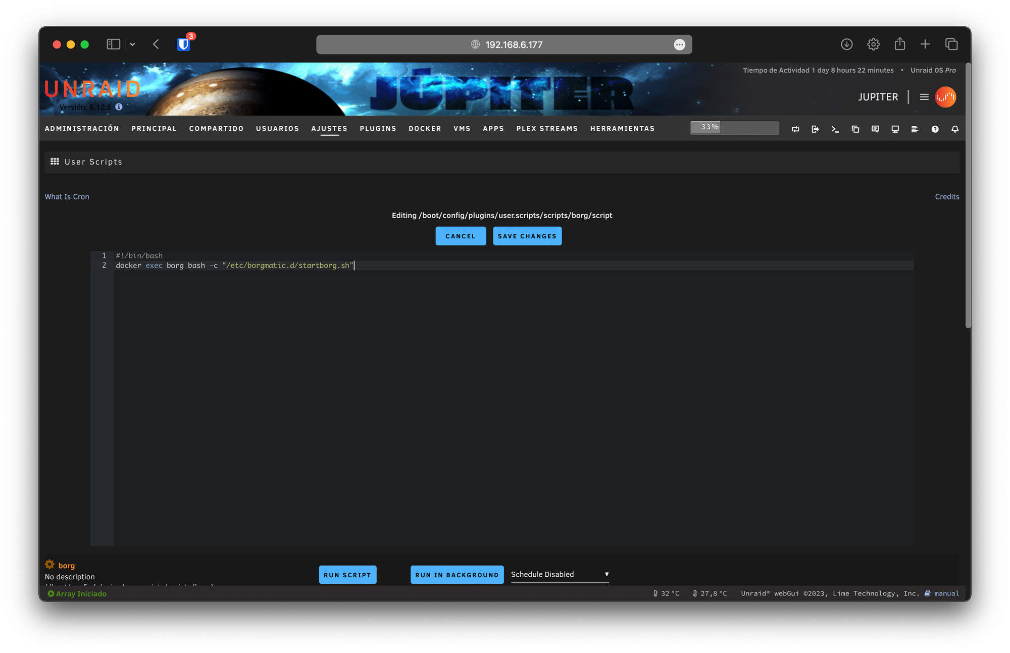Viewport: 1010px width, 653px height.
Task: Run the borg script
Action: click(347, 575)
